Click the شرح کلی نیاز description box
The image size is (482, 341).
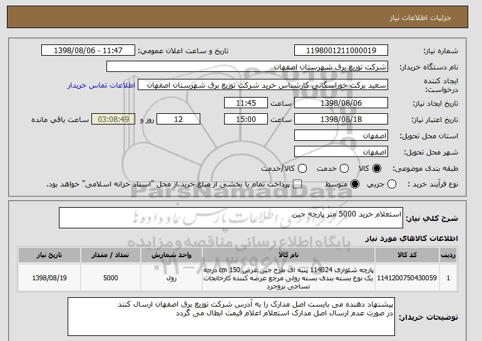231,218
